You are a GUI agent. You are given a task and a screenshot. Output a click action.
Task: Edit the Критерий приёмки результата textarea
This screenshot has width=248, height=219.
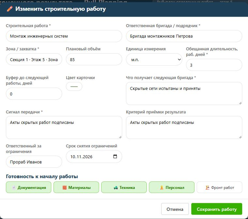pos(184,127)
